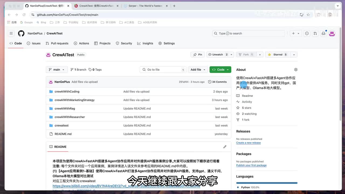Image resolution: width=345 pixels, height=194 pixels.
Task: Open the Insights tab
Action: (x=145, y=43)
